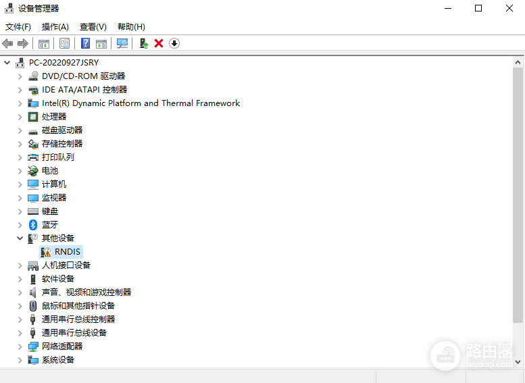Collapse the PC-20220927JSRY root node
This screenshot has height=383, width=525.
click(x=7, y=63)
